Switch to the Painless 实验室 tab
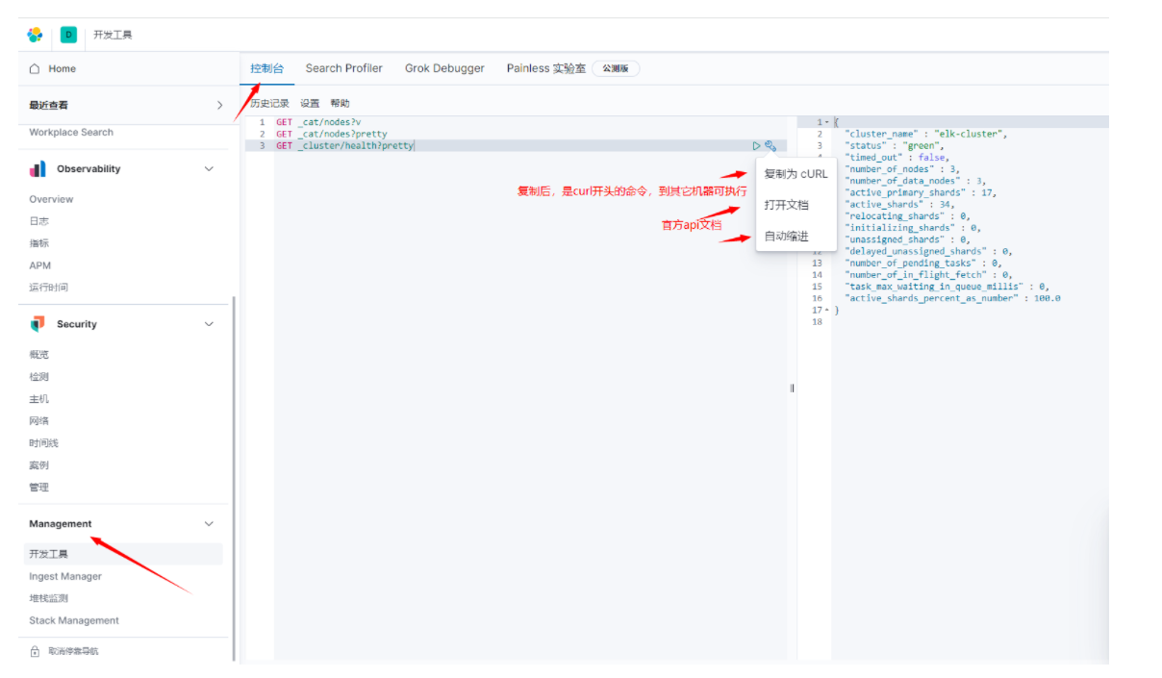This screenshot has height=678, width=1162. tap(546, 68)
